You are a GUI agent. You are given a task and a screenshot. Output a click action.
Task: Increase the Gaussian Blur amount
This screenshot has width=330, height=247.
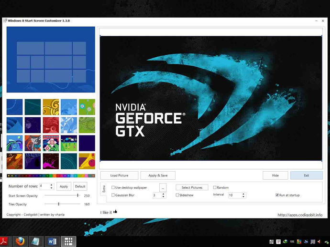(x=163, y=194)
